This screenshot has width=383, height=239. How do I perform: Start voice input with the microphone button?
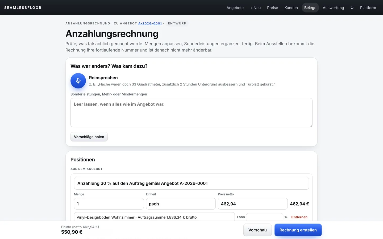78,81
